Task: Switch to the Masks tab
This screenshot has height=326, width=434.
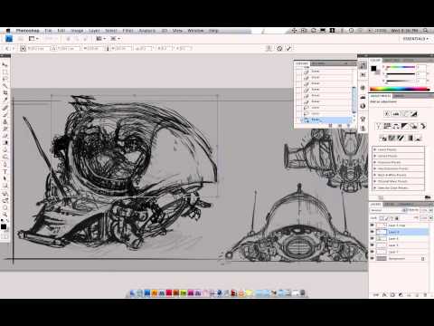Action: tap(400, 96)
